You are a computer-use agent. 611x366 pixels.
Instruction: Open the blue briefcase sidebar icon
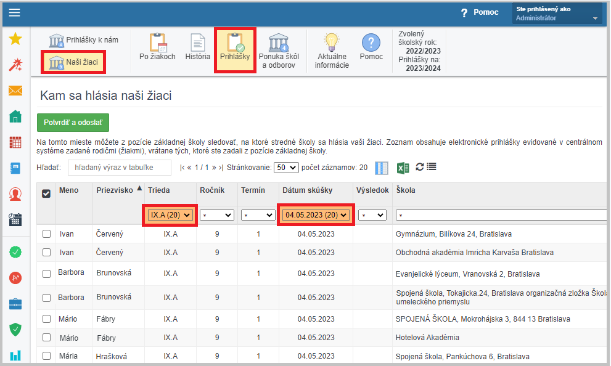click(15, 304)
